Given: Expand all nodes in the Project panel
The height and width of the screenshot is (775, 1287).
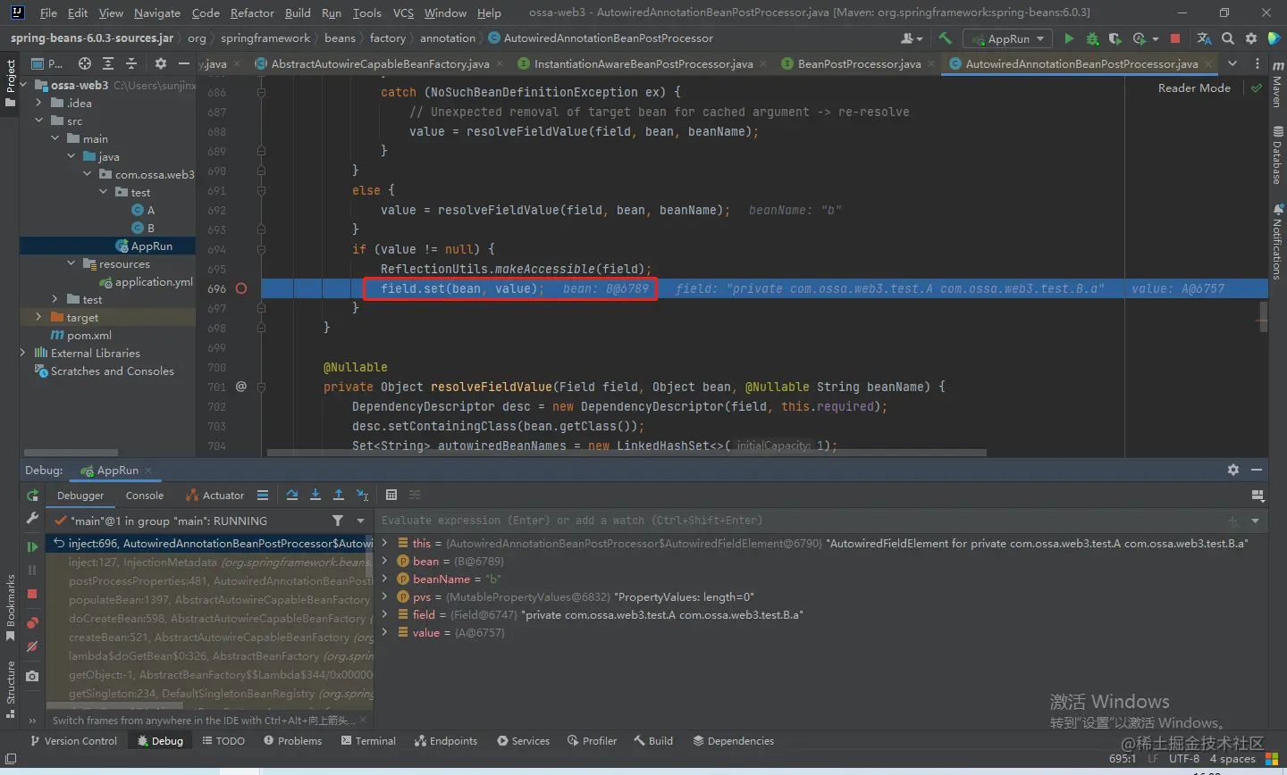Looking at the screenshot, I should point(108,63).
